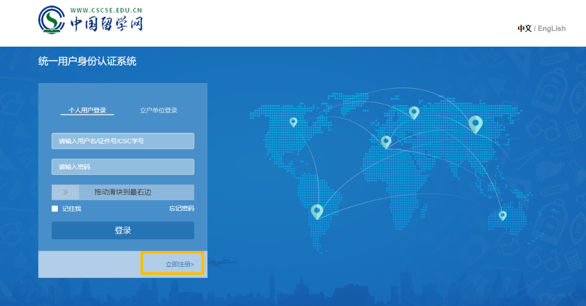Click the map pin over Australia
The height and width of the screenshot is (306, 586).
[502, 215]
